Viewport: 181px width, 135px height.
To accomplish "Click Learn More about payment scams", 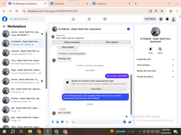I will coord(96,89).
